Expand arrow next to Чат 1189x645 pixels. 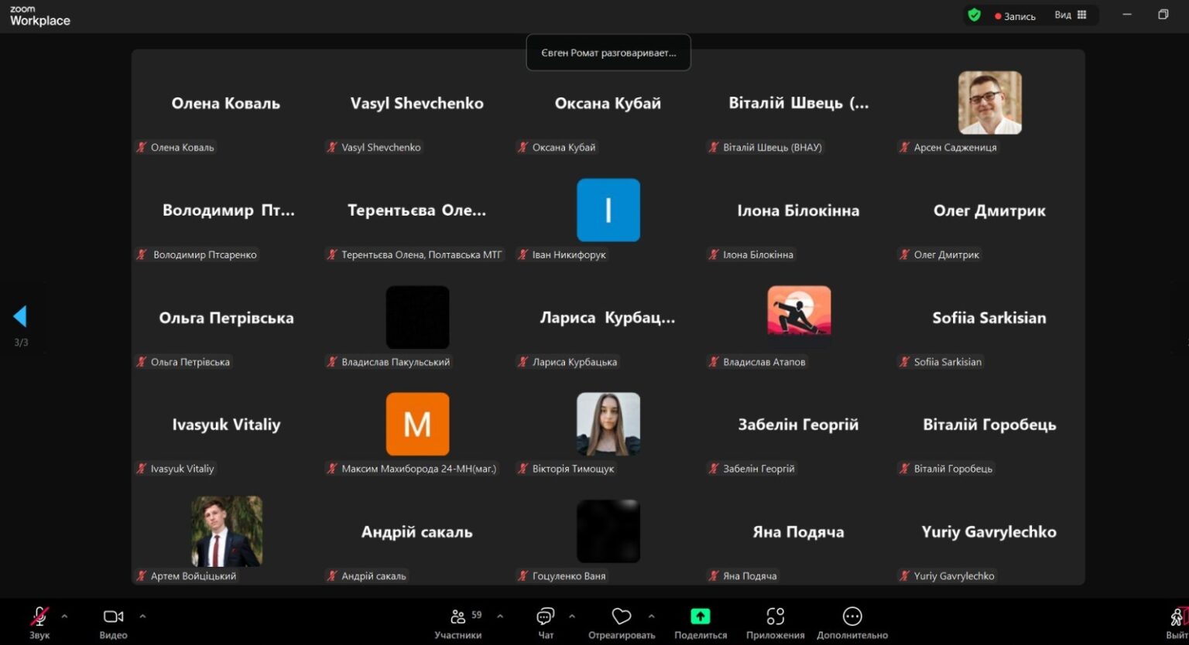[572, 616]
